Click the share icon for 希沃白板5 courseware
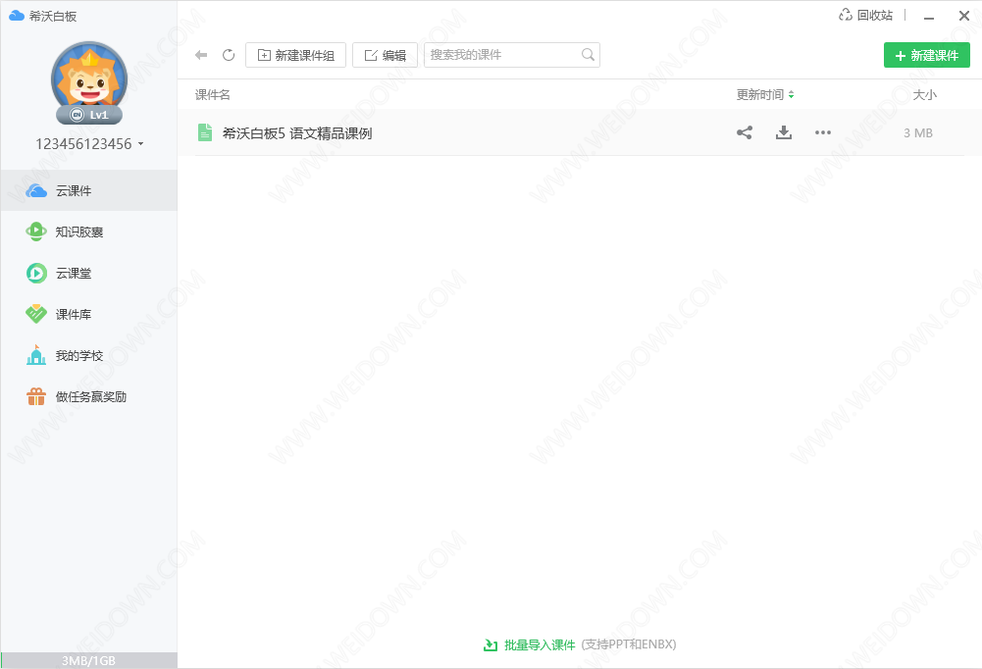Viewport: 982px width, 669px height. (745, 133)
